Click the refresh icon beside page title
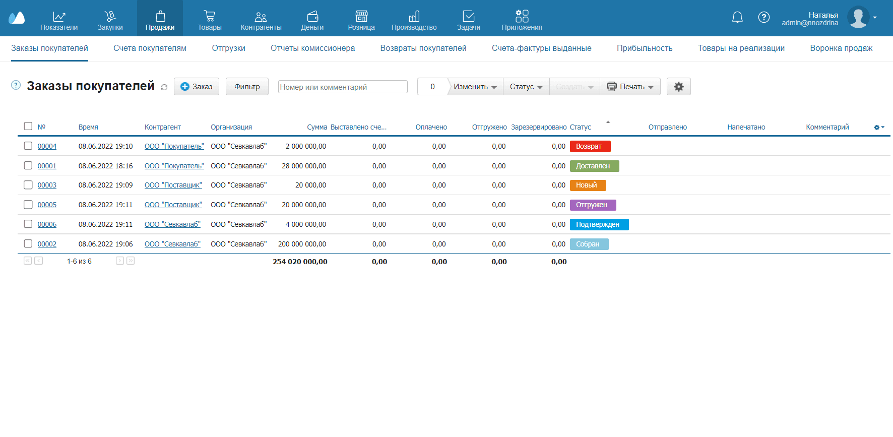This screenshot has width=893, height=437. [164, 87]
